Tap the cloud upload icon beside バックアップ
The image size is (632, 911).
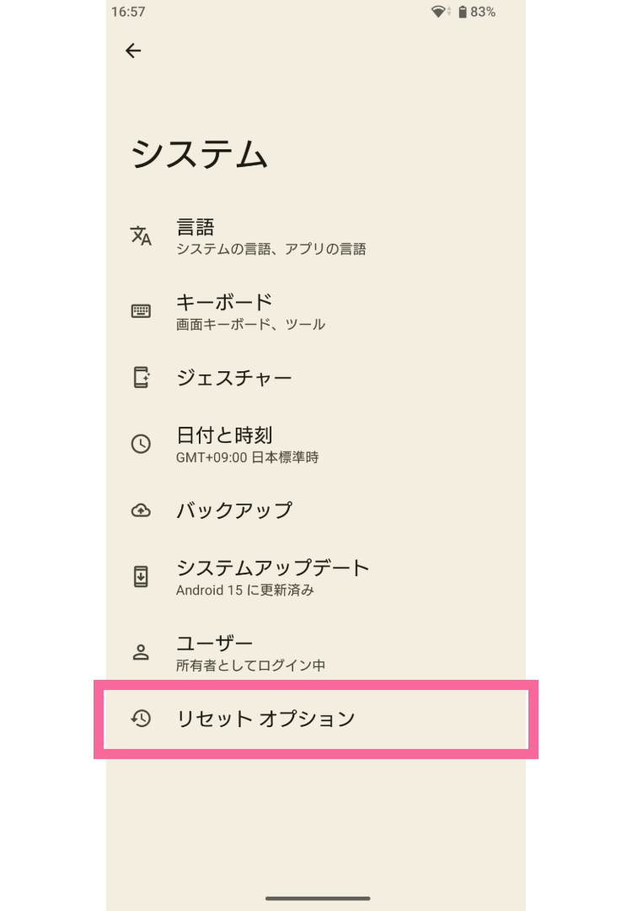[141, 510]
